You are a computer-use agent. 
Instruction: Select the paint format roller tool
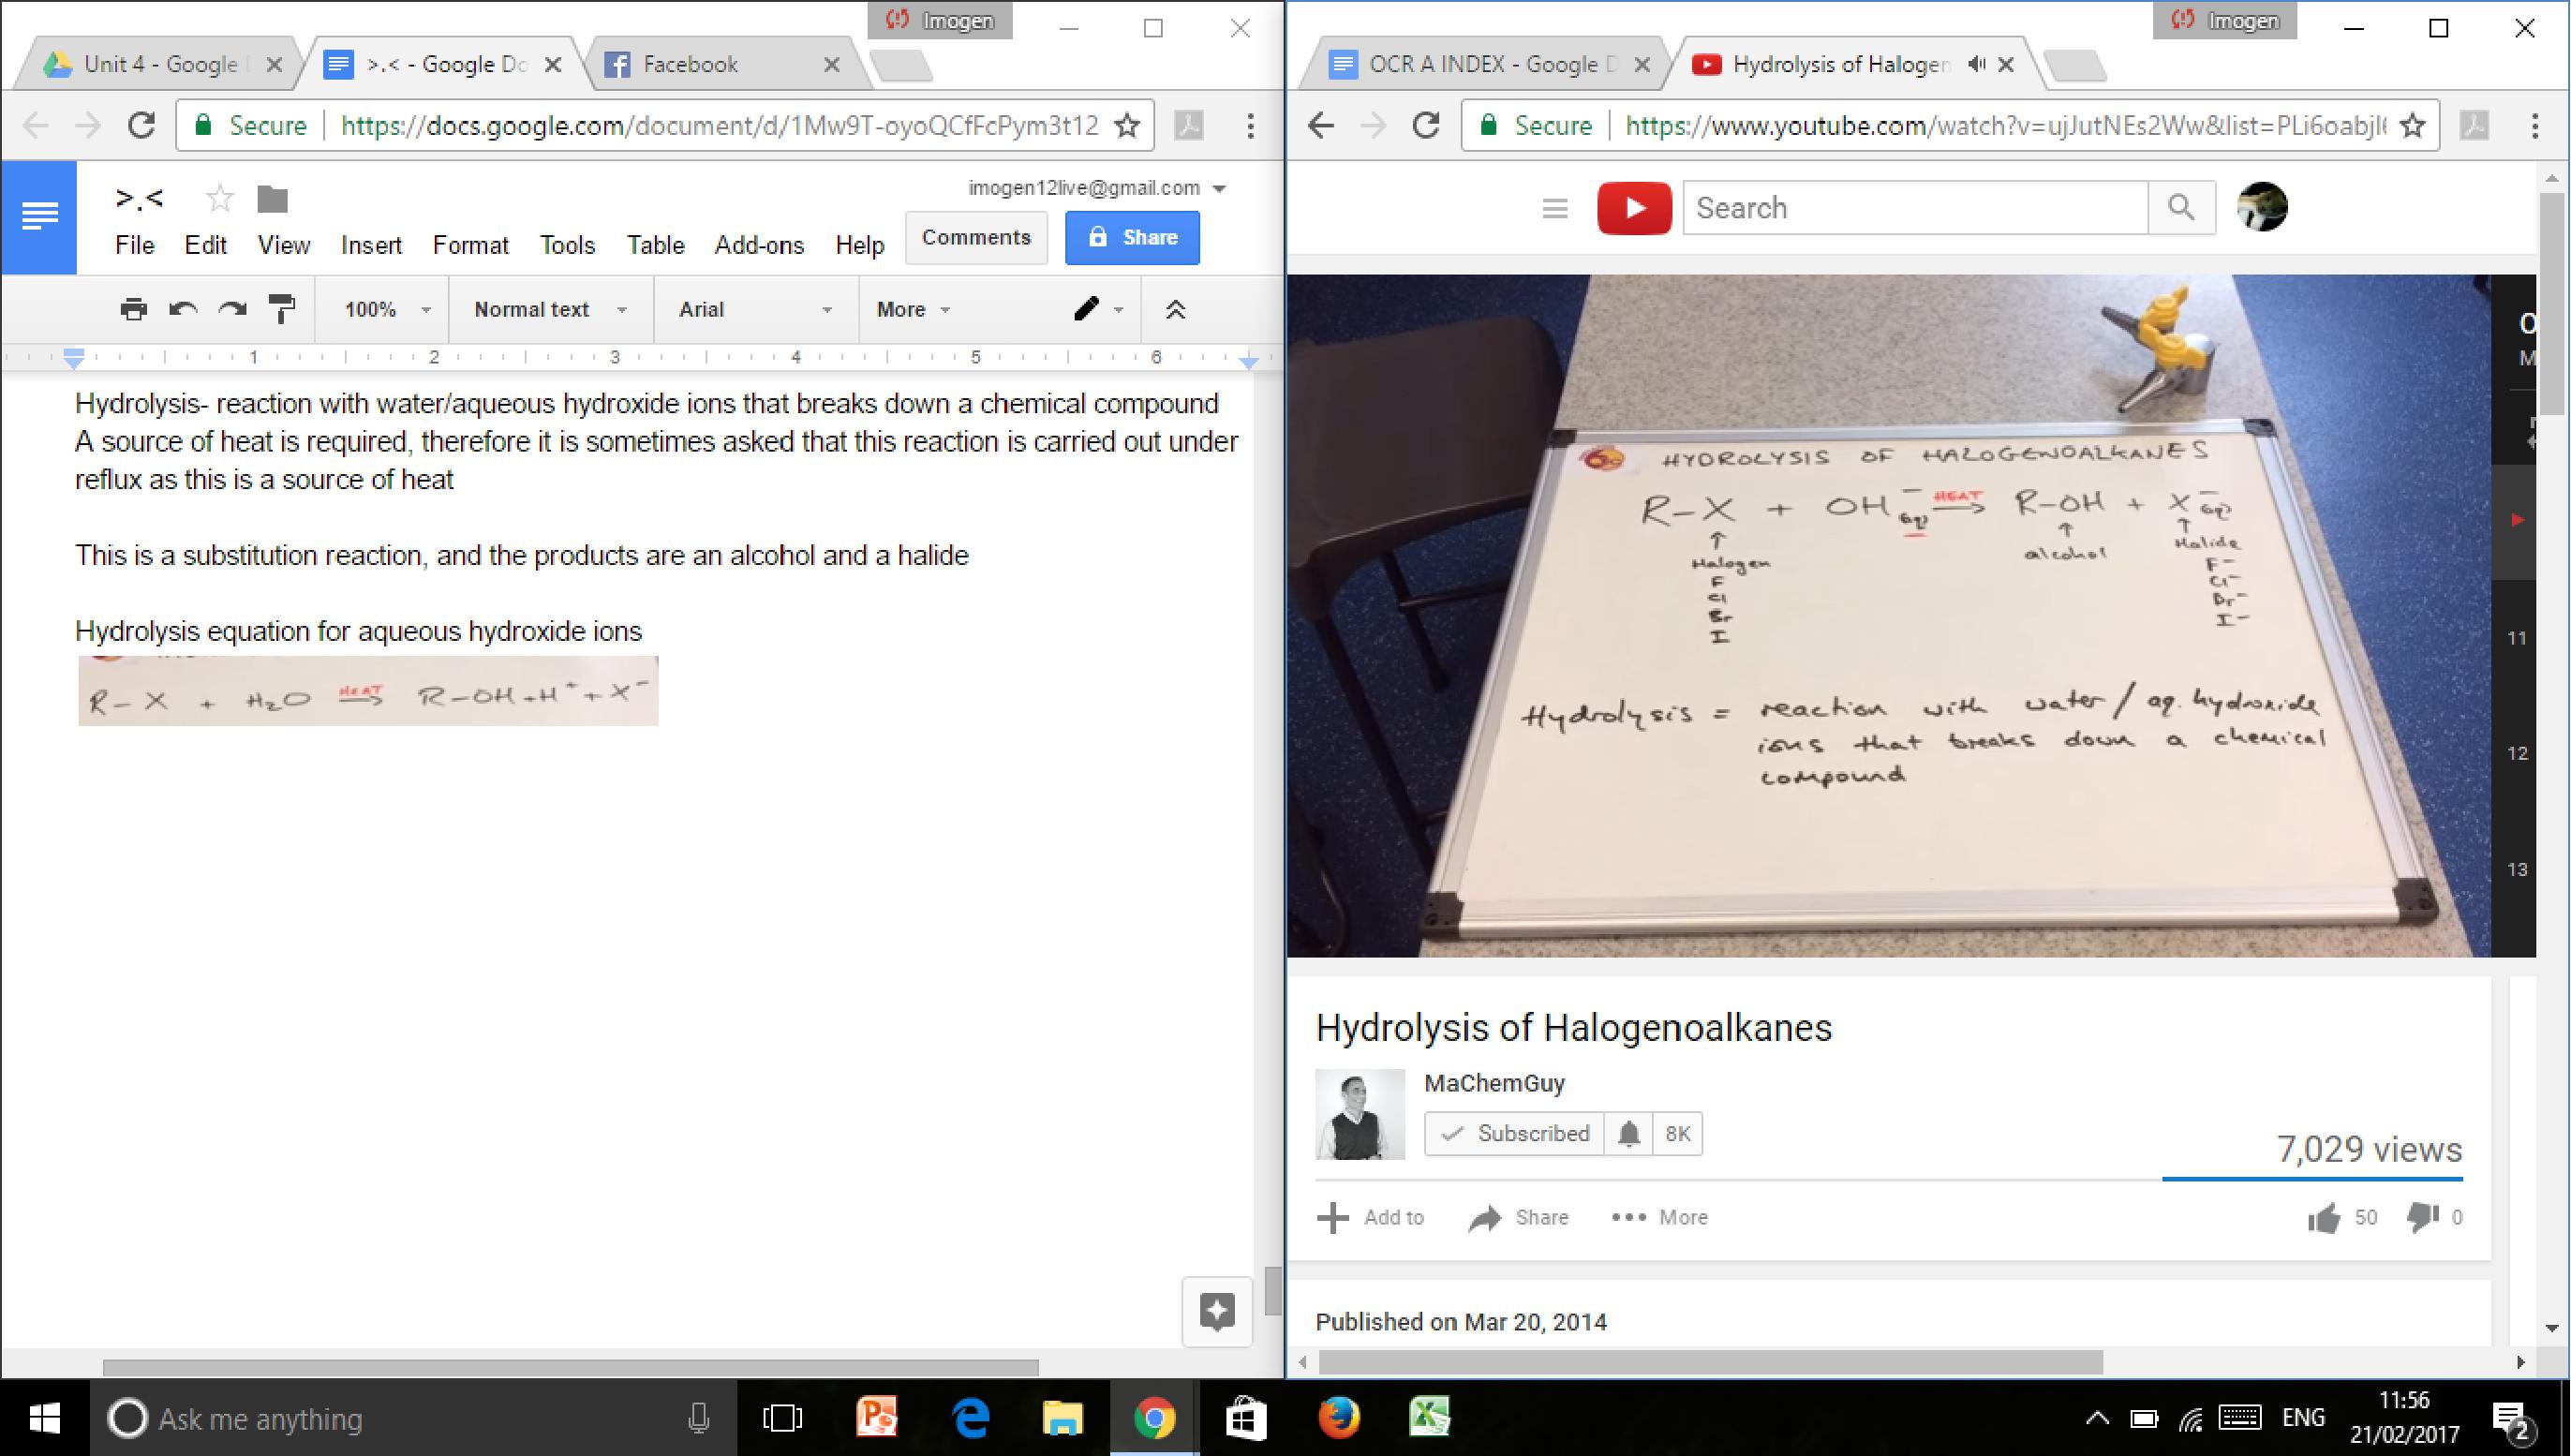coord(283,309)
